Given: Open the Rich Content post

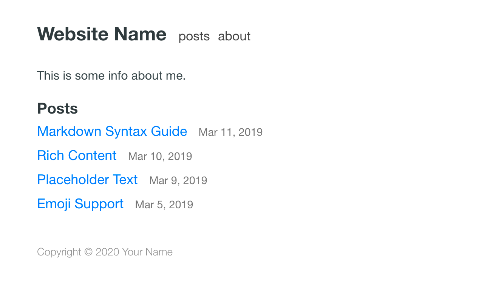Looking at the screenshot, I should tap(77, 155).
